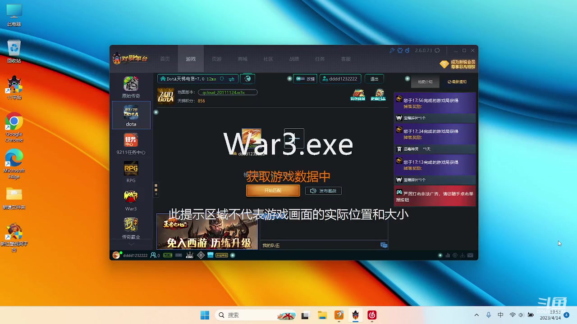Viewport: 577px width, 324px height.
Task: Open 传奇霸业 game in sidebar
Action: click(x=131, y=229)
